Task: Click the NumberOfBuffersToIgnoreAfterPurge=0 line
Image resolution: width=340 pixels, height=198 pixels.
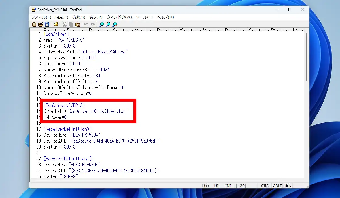Action: 83,87
